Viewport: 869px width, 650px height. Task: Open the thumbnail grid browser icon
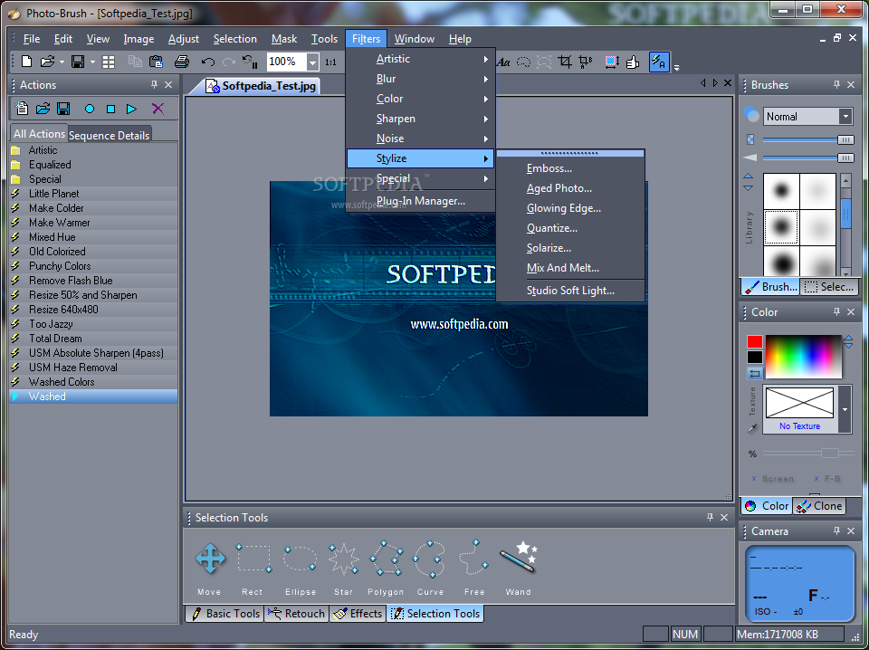coord(109,62)
